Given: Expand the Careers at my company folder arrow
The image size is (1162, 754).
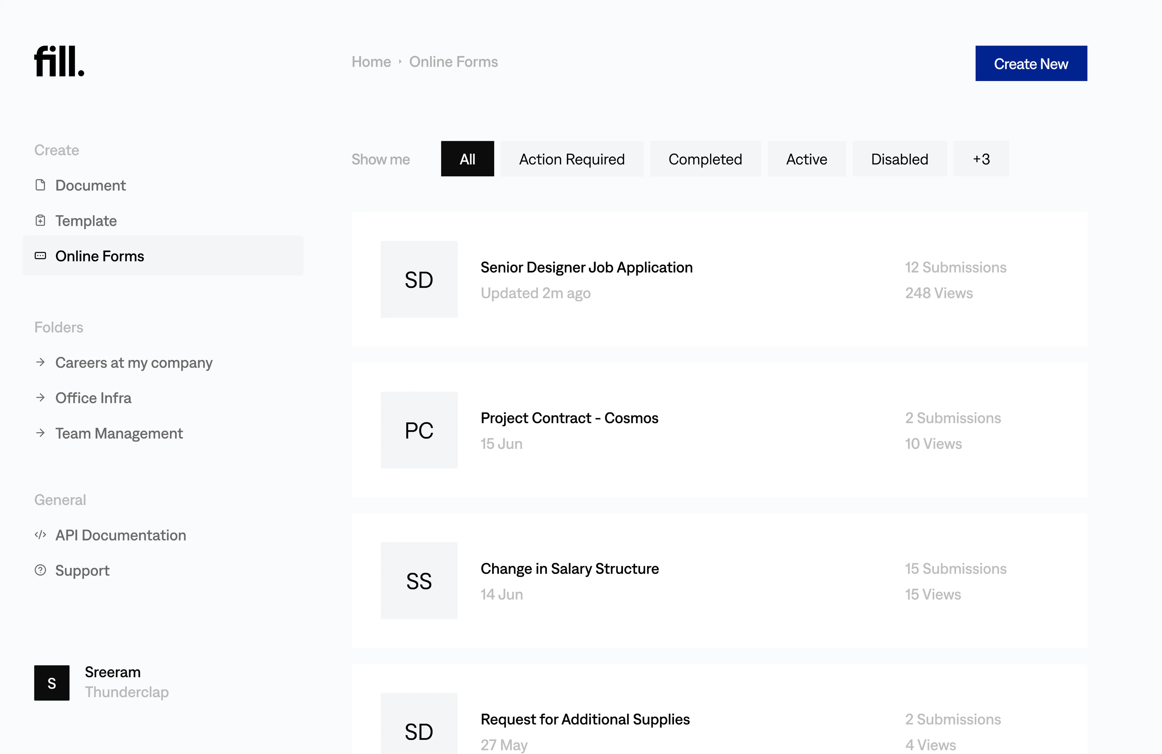Looking at the screenshot, I should pos(41,362).
